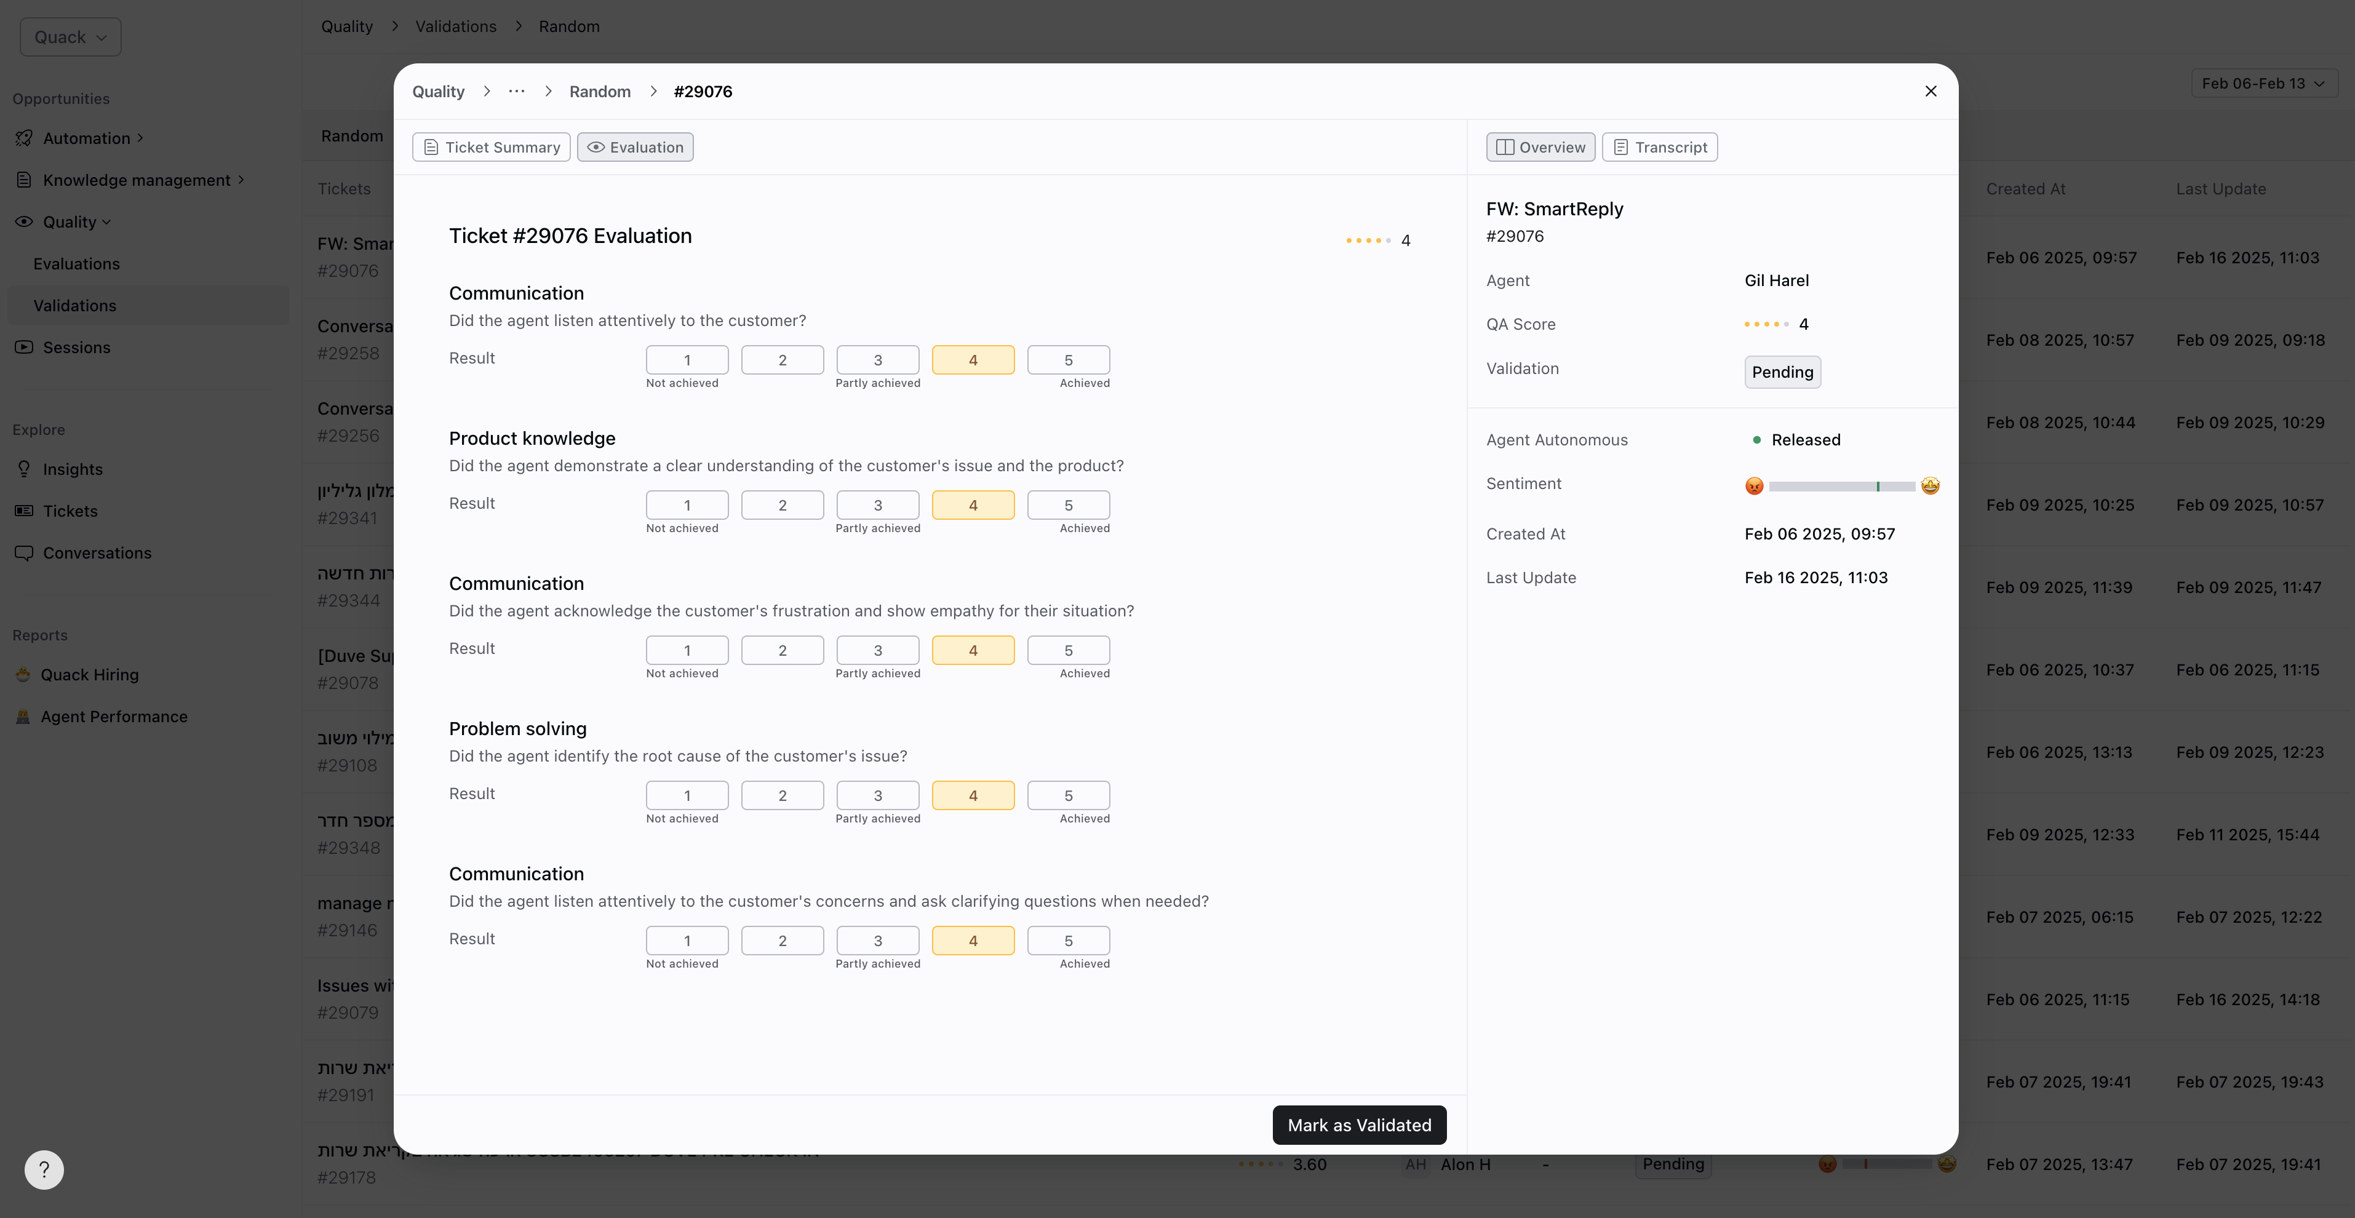This screenshot has width=2355, height=1218.
Task: Click the Knowledge management document icon
Action: point(25,180)
